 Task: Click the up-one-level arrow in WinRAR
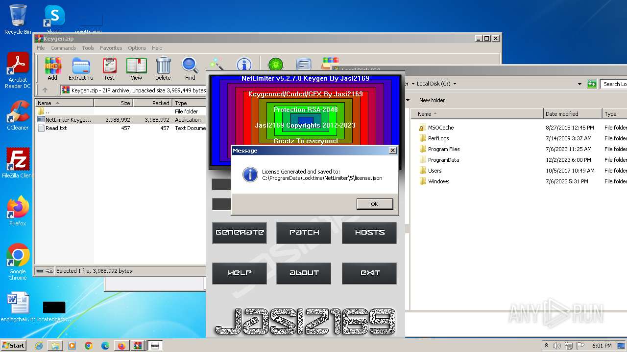[45, 90]
